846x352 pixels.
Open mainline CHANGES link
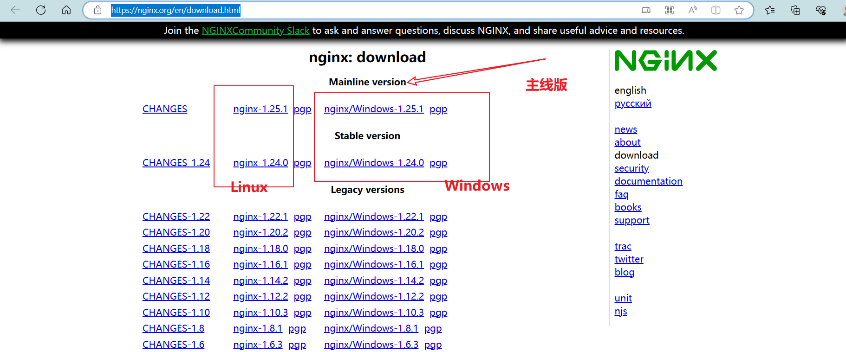[x=165, y=109]
